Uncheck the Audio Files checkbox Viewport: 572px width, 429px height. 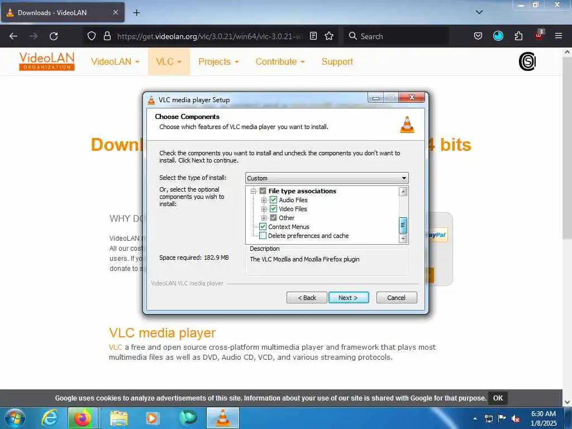tap(273, 200)
